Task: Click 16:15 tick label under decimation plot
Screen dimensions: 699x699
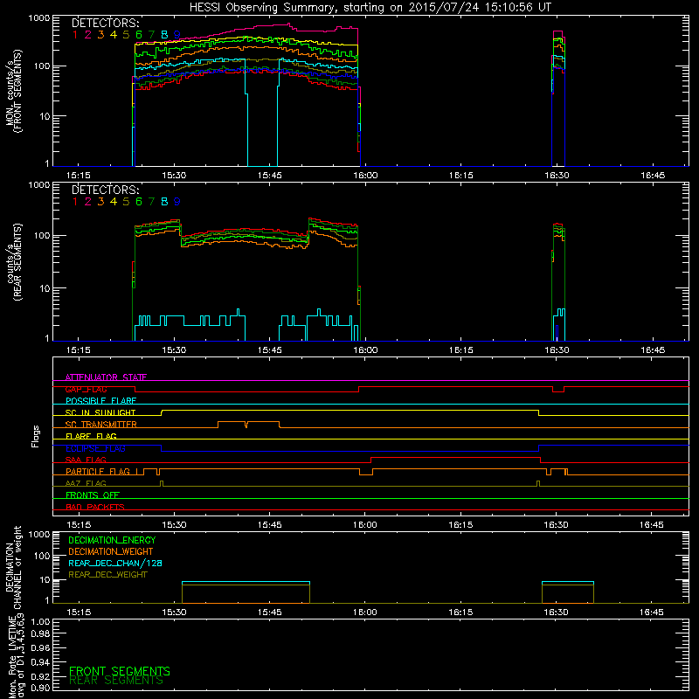Action: 460,612
